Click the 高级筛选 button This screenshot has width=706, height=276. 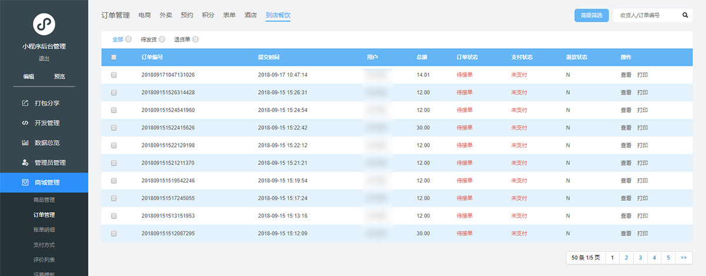[591, 15]
